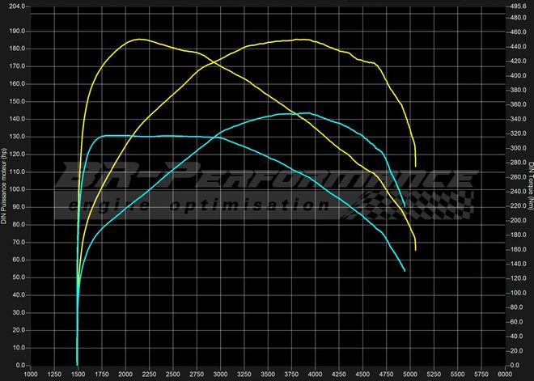534x381 pixels.
Task: Click the 1500 RPM tick label
Action: pyautogui.click(x=78, y=375)
